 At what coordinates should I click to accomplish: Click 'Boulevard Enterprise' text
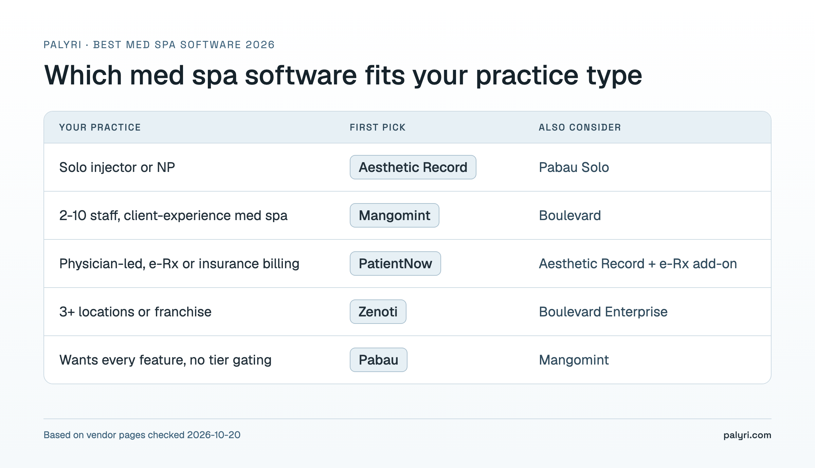coord(603,312)
